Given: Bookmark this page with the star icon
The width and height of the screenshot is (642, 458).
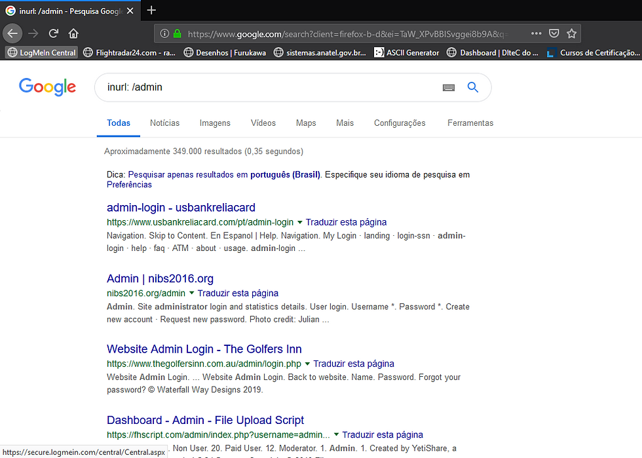Looking at the screenshot, I should pyautogui.click(x=571, y=33).
